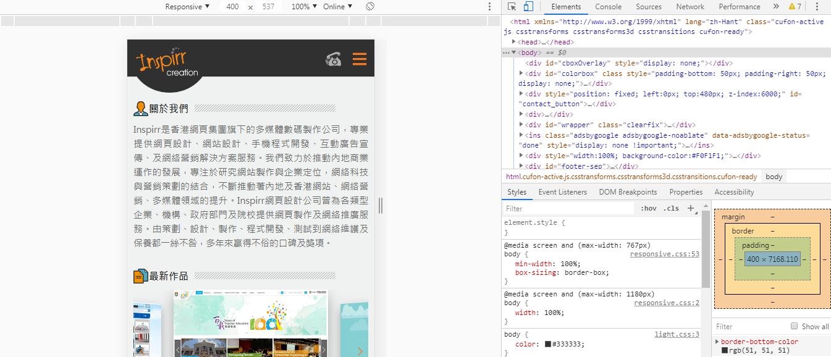The width and height of the screenshot is (831, 357).
Task: Expand the contact_button div node
Action: pos(521,94)
